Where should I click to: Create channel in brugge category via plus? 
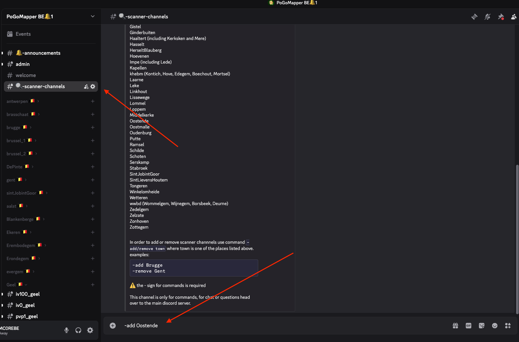coord(93,127)
